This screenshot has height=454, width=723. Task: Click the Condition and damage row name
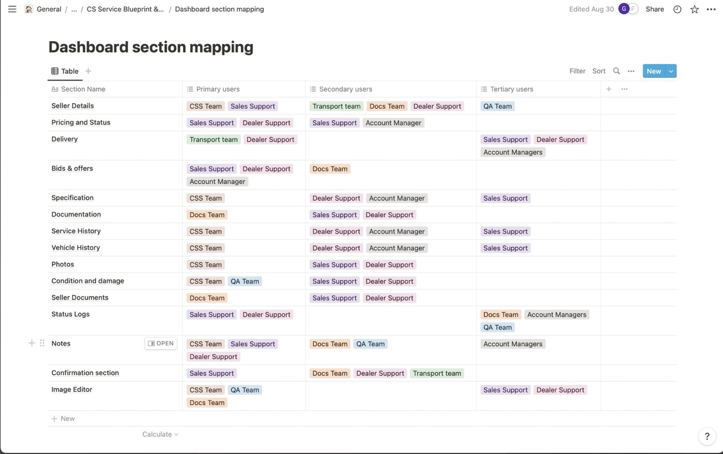(x=88, y=281)
